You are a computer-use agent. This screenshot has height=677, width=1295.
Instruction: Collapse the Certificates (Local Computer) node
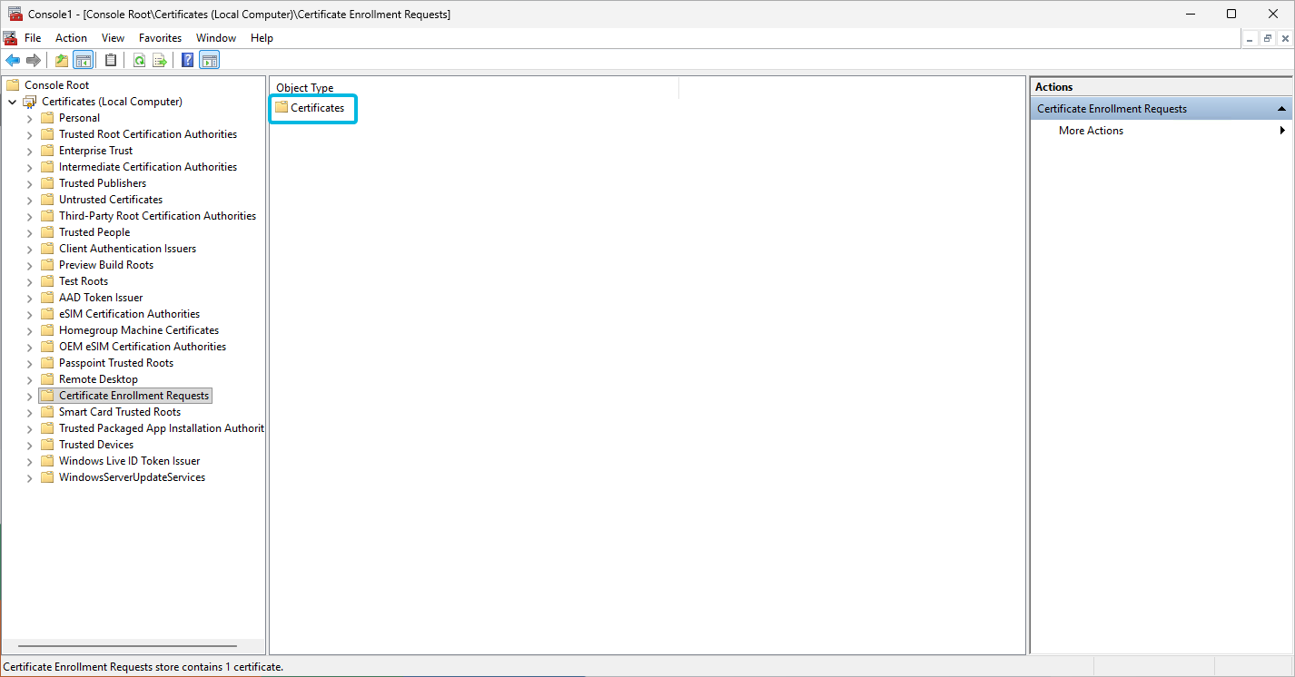(12, 102)
